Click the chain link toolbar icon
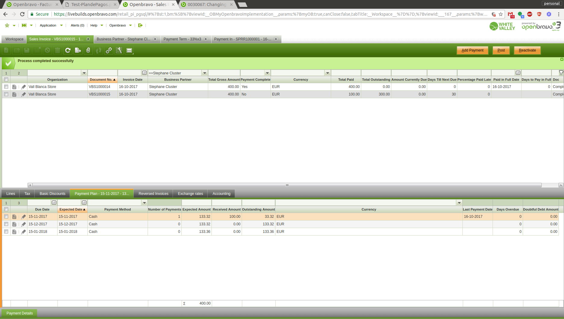Image resolution: width=564 pixels, height=319 pixels. 109,50
